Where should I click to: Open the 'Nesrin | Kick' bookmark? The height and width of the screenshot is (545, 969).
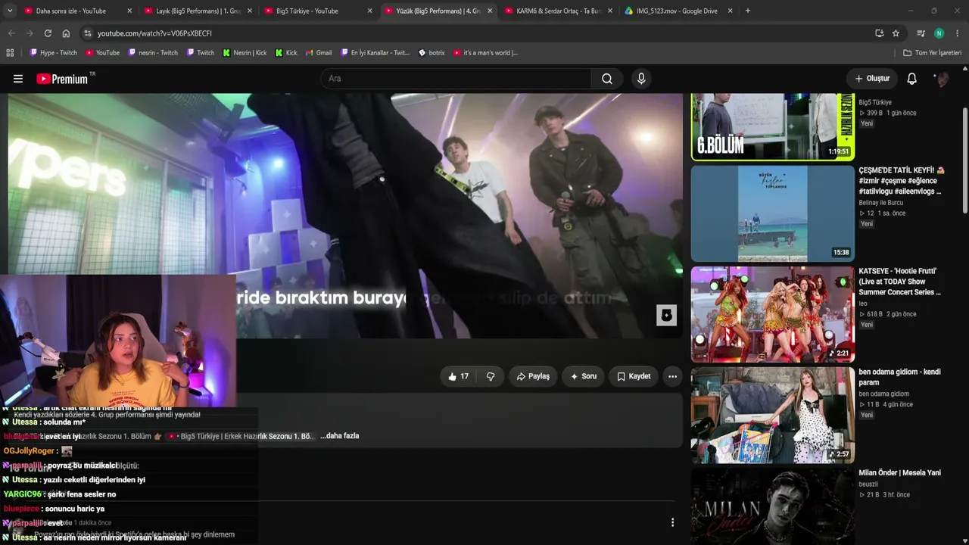[245, 53]
